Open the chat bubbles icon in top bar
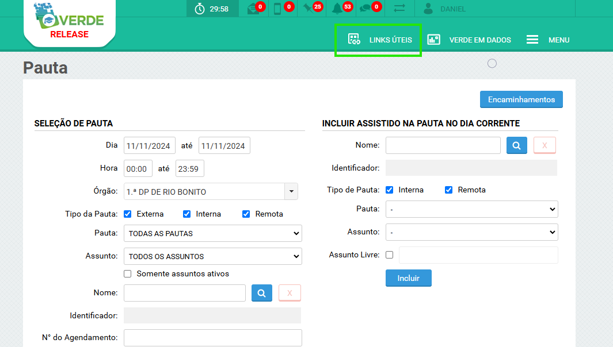Image resolution: width=613 pixels, height=347 pixels. 366,9
